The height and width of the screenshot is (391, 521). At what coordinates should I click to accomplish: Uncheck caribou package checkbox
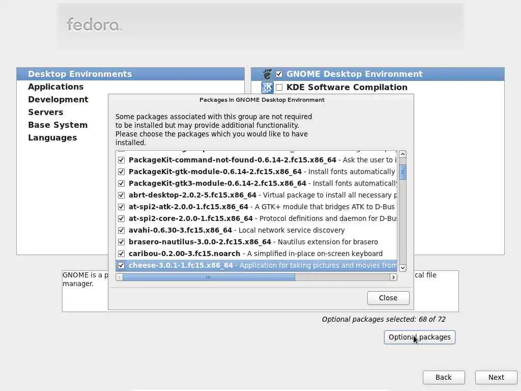click(121, 254)
